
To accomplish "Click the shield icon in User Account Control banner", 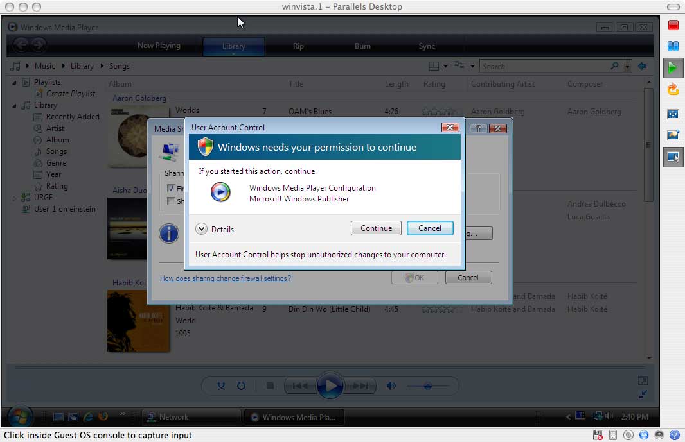I will tap(206, 147).
